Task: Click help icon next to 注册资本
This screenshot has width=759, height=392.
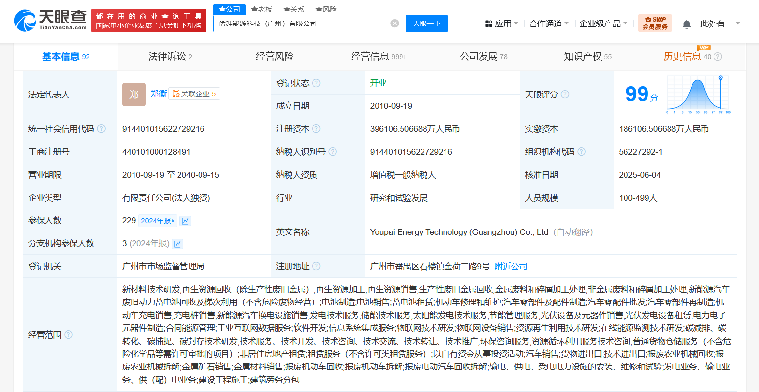Action: tap(316, 129)
